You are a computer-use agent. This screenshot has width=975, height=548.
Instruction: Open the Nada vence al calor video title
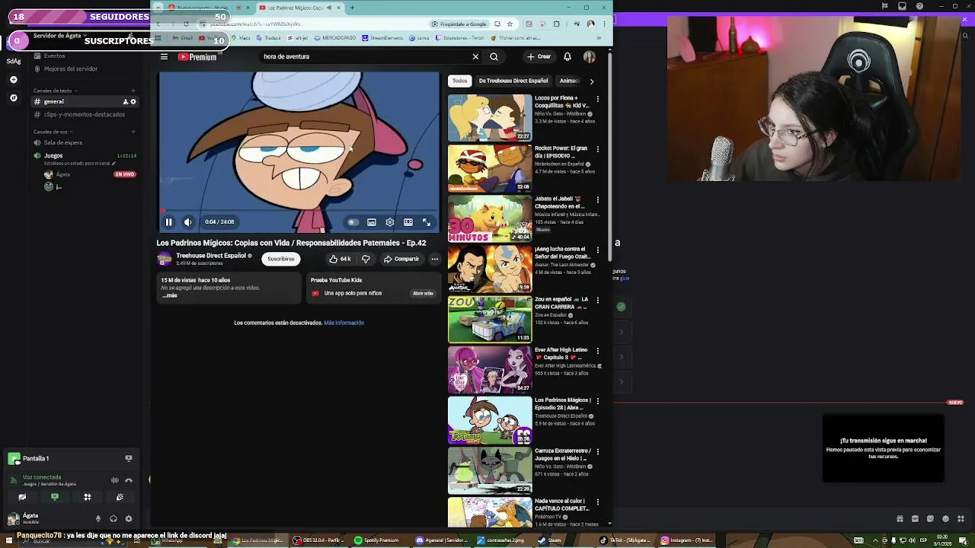[562, 505]
